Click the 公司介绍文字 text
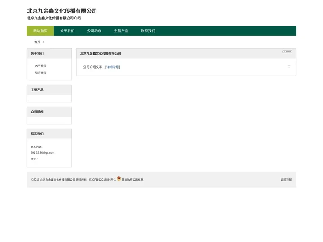Viewport: 323px width, 242px height. coord(94,67)
